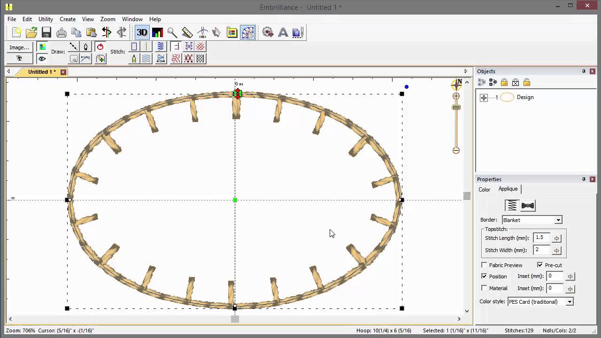
Task: Click the Position Inset stepper button
Action: [x=570, y=277]
